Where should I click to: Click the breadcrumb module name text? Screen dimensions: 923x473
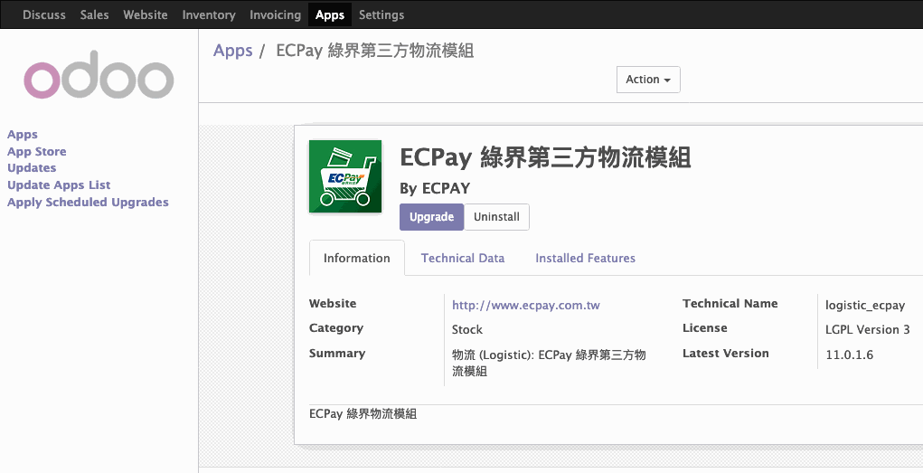[374, 51]
